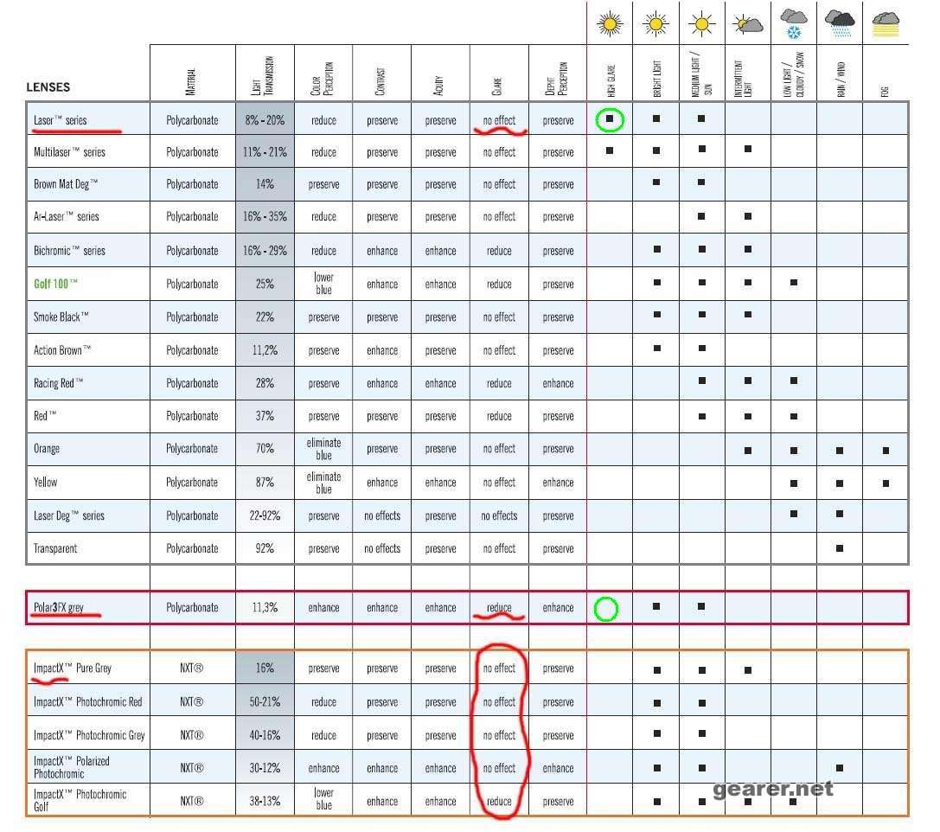Select the ImpactX Photochromic Red row name
The width and height of the screenshot is (940, 832).
(88, 701)
